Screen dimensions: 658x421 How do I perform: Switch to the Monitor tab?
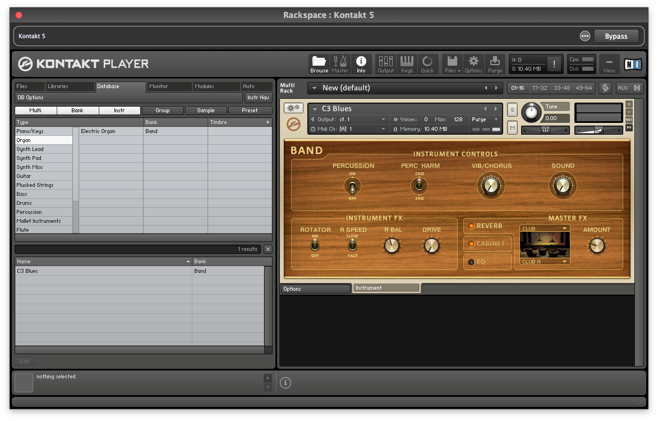click(x=169, y=86)
